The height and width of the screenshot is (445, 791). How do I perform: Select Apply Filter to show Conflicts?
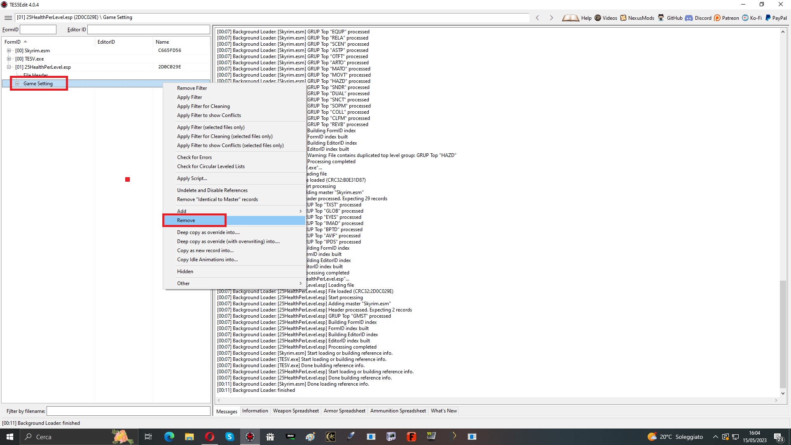(234, 115)
